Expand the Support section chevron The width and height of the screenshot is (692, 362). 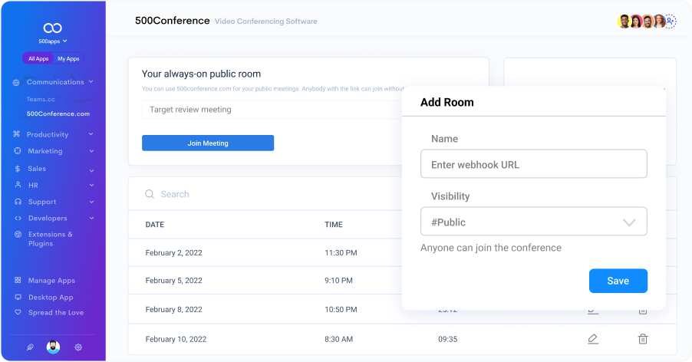tap(91, 202)
